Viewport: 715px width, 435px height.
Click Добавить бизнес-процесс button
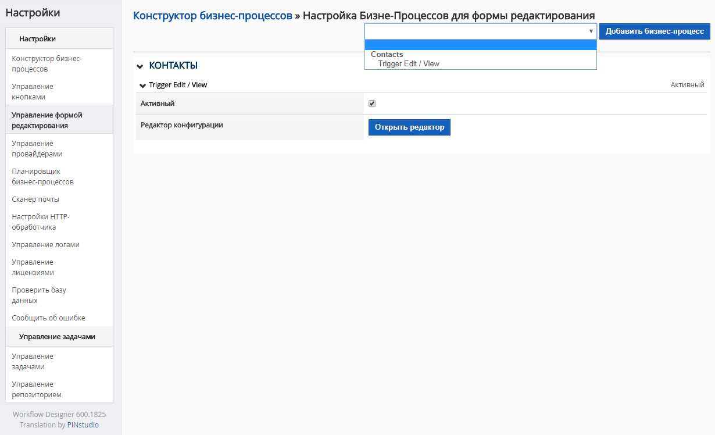pos(654,31)
